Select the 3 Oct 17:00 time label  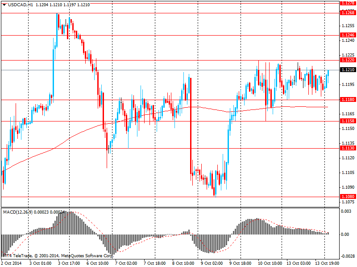(69, 263)
